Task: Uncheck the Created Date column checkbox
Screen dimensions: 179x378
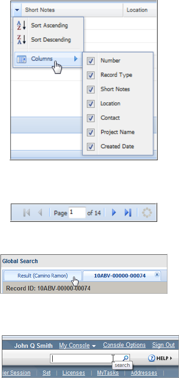Action: 91,146
